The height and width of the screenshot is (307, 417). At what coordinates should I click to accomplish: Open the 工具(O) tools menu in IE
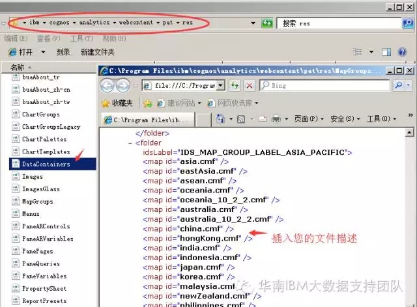coord(381,119)
